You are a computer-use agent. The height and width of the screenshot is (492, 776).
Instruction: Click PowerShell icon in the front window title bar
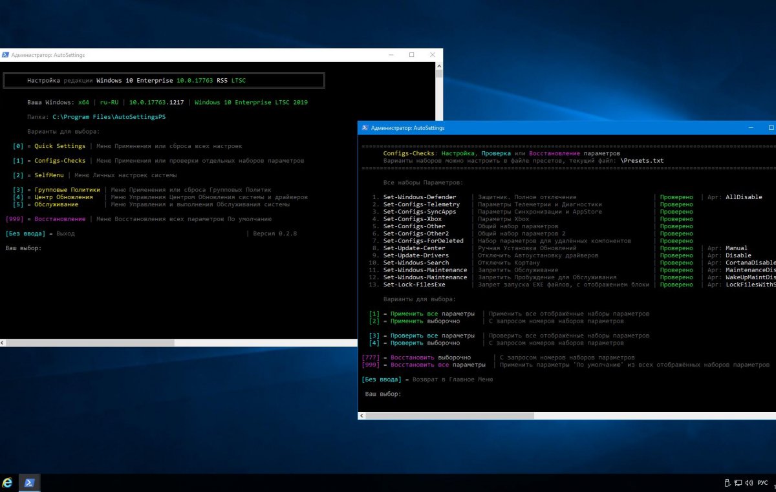(365, 128)
